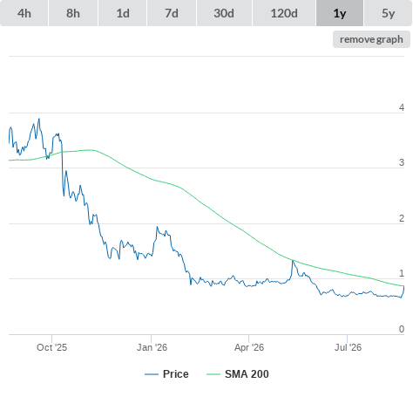Click price line's latest uptick at right edge
The height and width of the screenshot is (397, 413).
pyautogui.click(x=403, y=291)
